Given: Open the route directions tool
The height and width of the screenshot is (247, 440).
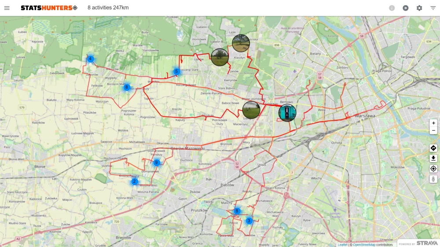Looking at the screenshot, I should click(x=433, y=148).
